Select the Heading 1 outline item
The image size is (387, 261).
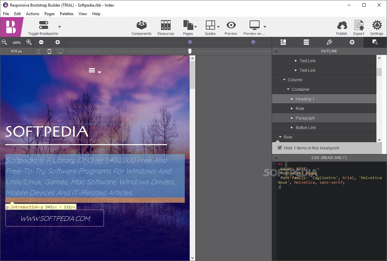tap(324, 99)
